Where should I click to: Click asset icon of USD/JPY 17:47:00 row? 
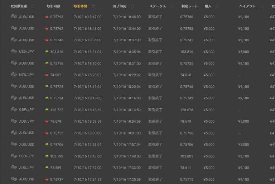click(x=14, y=156)
